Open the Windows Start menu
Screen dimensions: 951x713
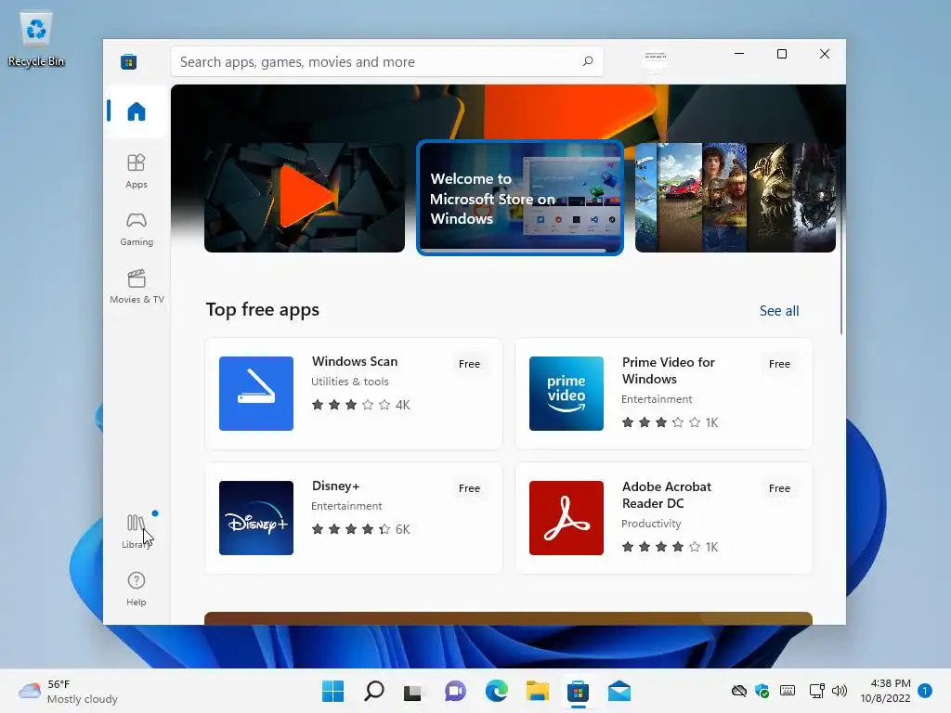pyautogui.click(x=332, y=691)
